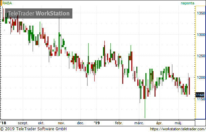Image resolution: width=206 pixels, height=132 pixels.
Task: Click the szept. month label
Action: point(23,123)
